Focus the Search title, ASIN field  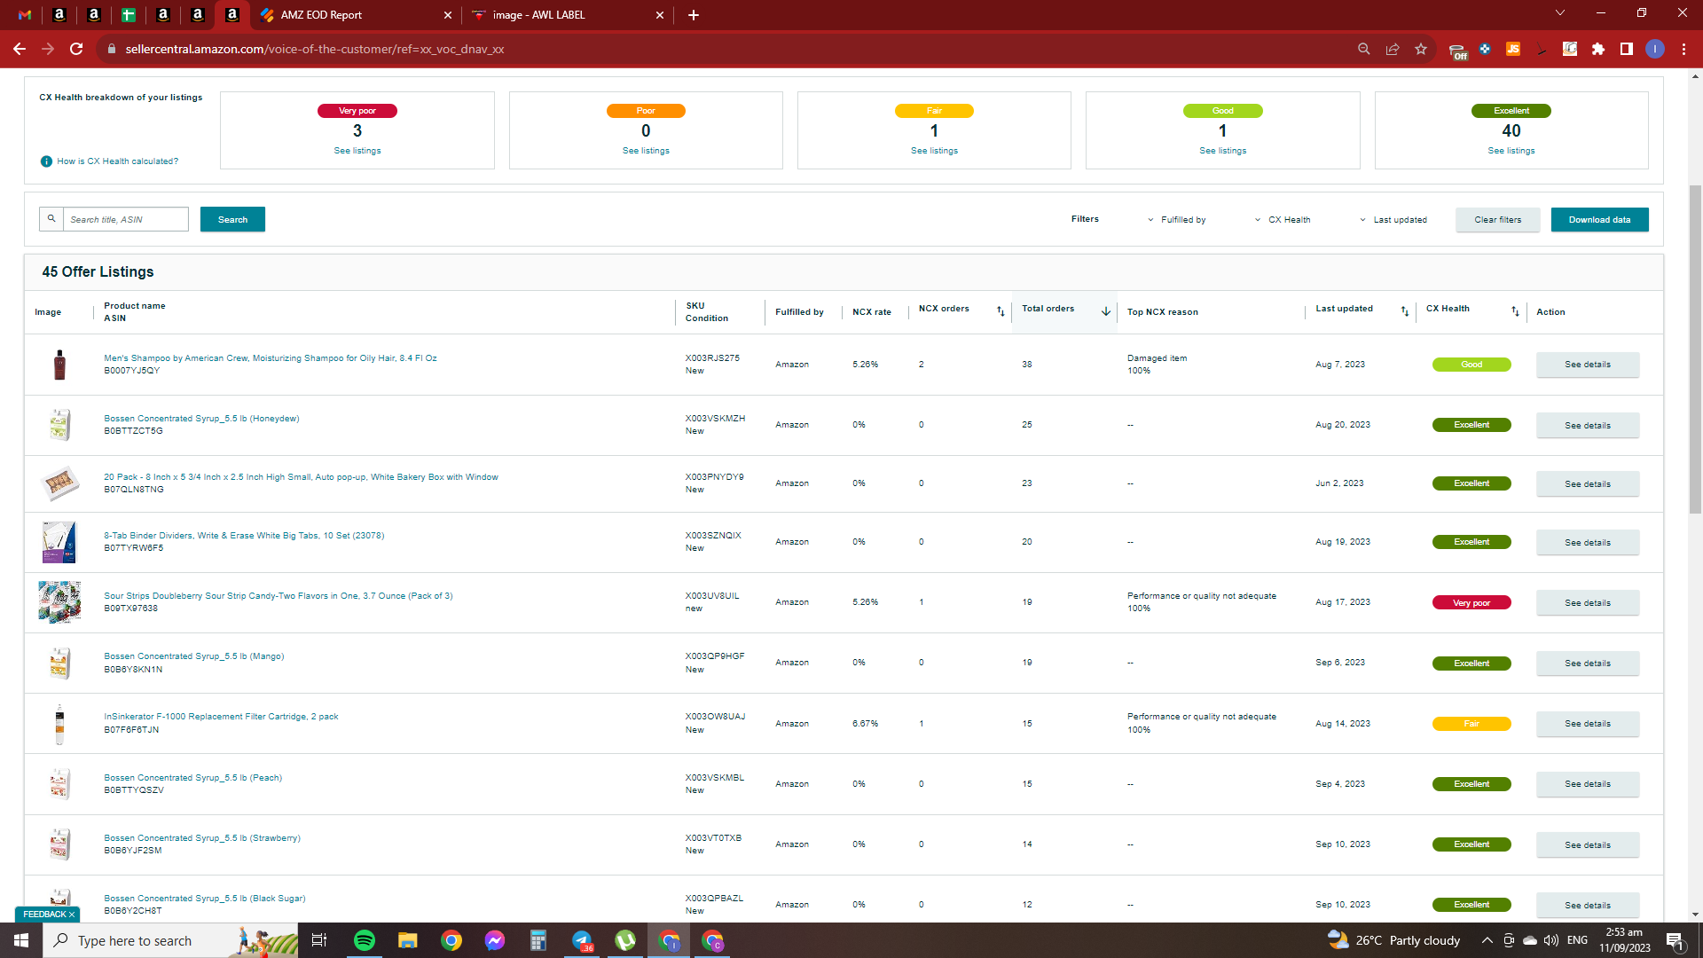[125, 219]
